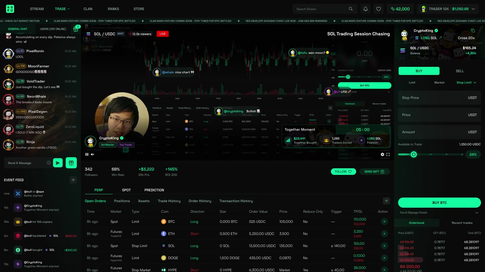
Task: Click the TOFU logo icon
Action: [x=10, y=9]
